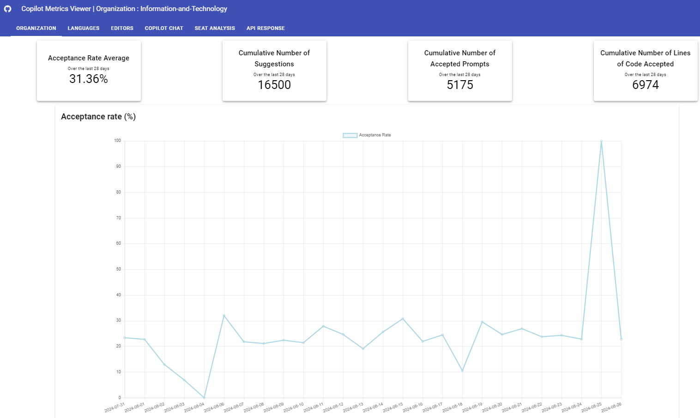The width and height of the screenshot is (700, 418).
Task: Click the accepted prompts total 5175
Action: point(460,85)
